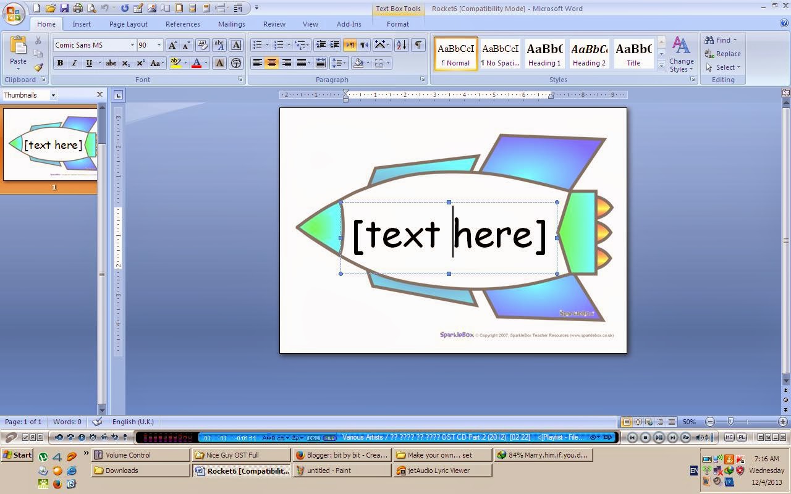Screen dimensions: 791x494
Task: Click Clear Formatting icon
Action: coord(202,45)
